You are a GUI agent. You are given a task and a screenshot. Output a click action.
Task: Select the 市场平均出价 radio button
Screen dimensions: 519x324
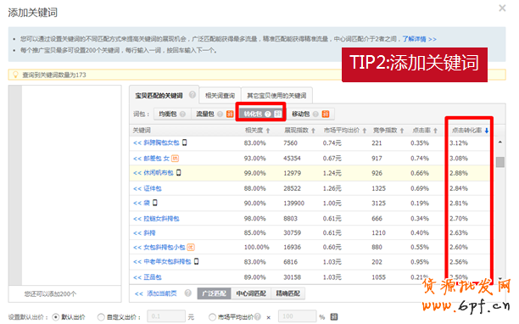[x=212, y=317]
